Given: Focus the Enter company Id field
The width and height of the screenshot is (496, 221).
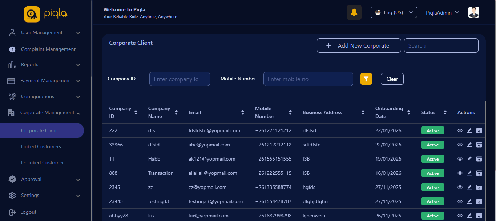Looking at the screenshot, I should [180, 79].
